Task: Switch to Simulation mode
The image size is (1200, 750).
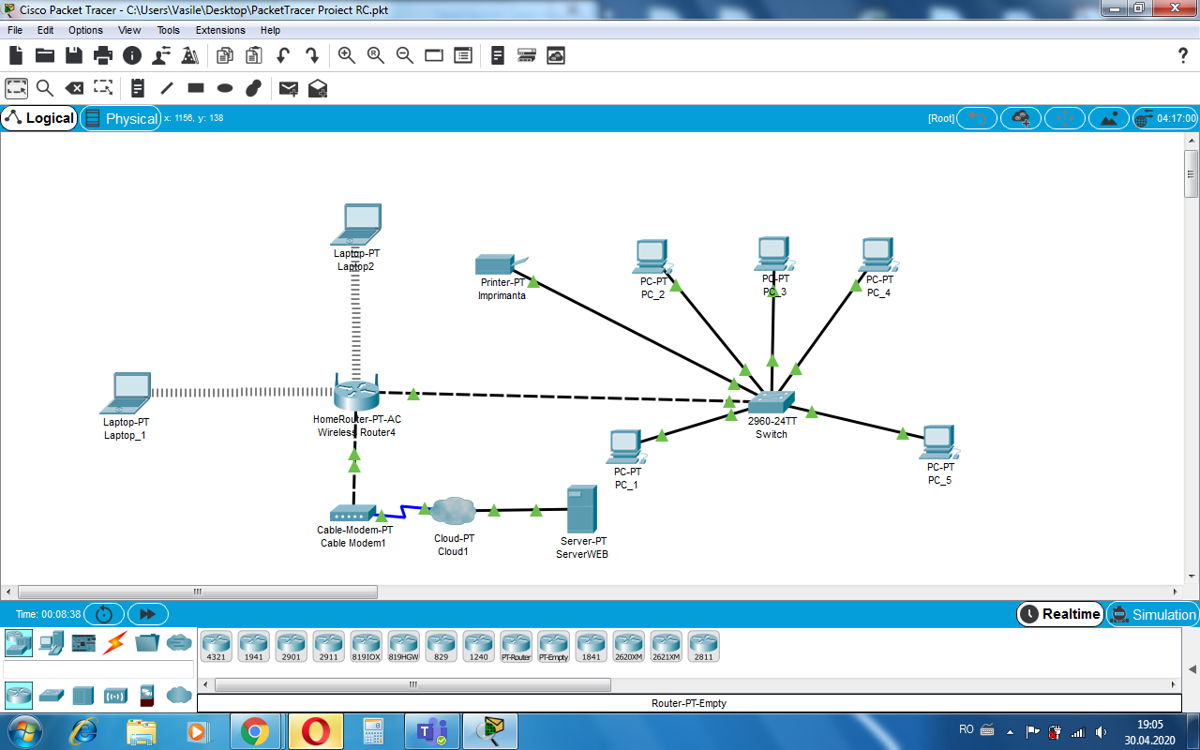Action: pyautogui.click(x=1152, y=614)
